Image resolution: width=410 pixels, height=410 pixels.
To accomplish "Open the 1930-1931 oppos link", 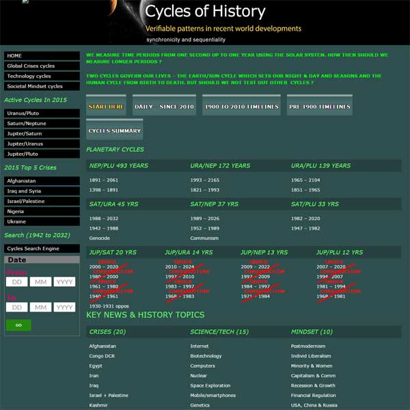I will click(x=109, y=306).
